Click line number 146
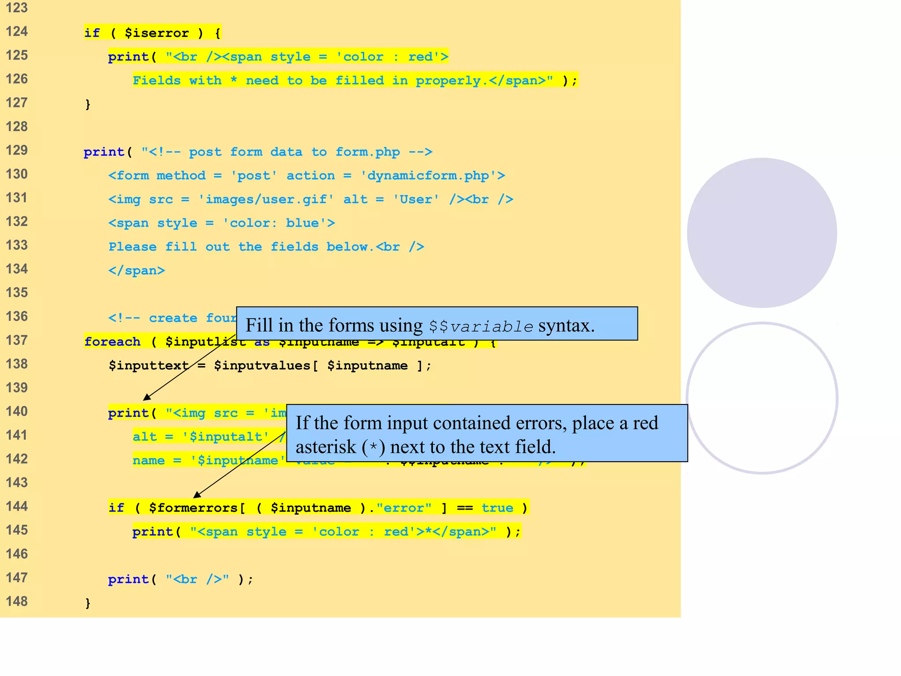This screenshot has height=676, width=901. [x=17, y=554]
